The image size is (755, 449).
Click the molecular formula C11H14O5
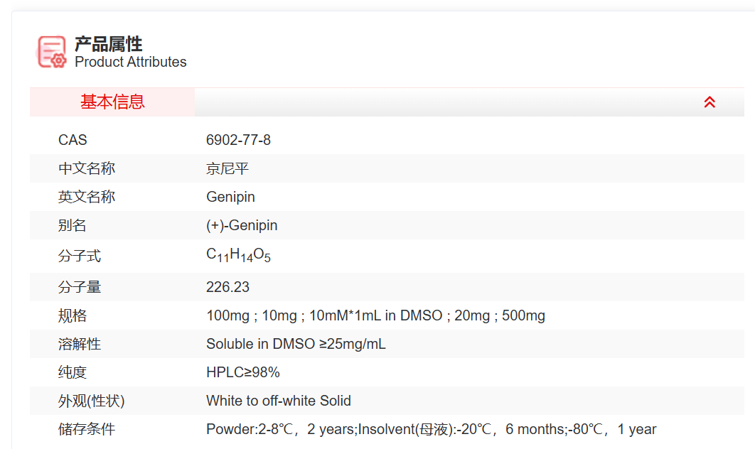pyautogui.click(x=238, y=255)
